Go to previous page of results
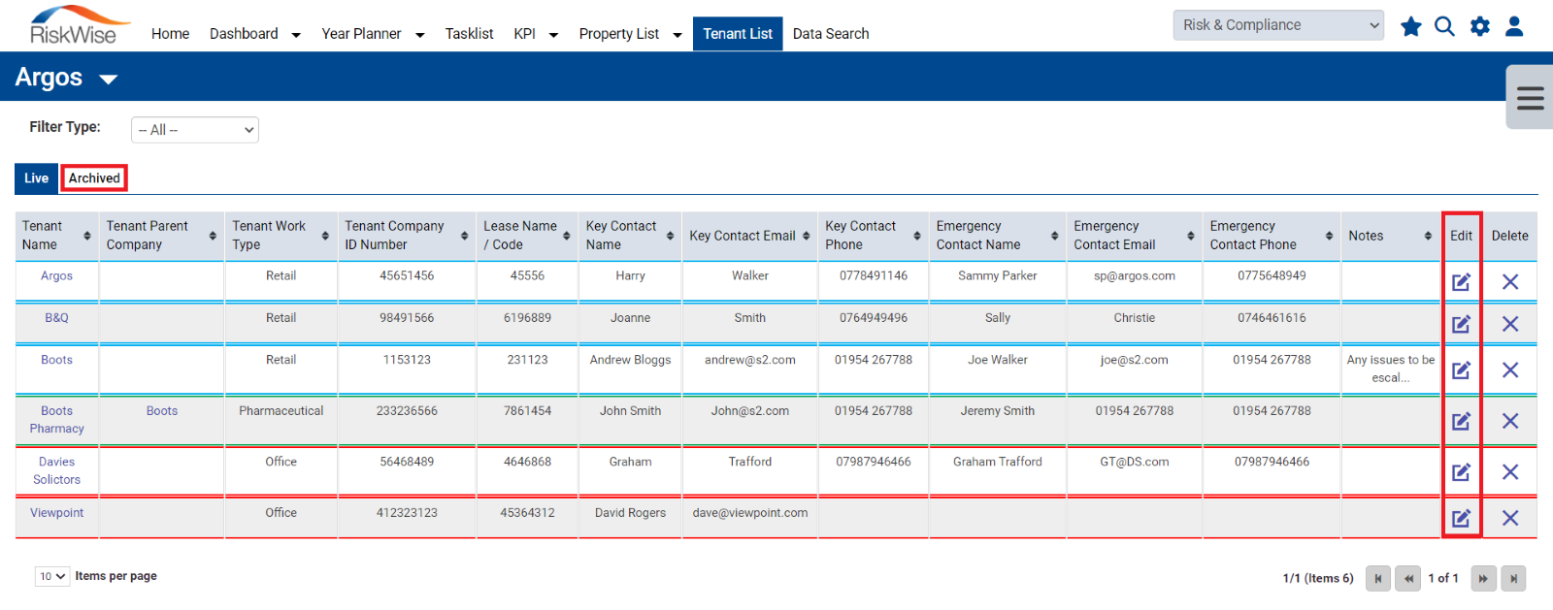 click(1408, 578)
